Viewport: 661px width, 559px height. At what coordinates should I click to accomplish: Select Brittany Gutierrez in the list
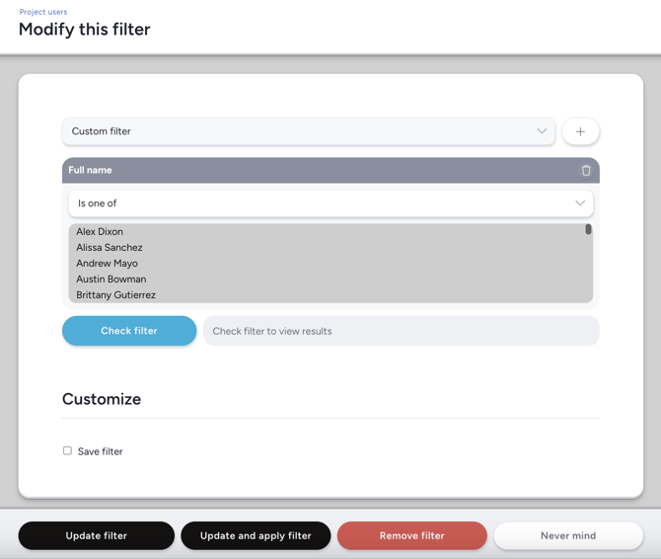[x=115, y=295]
